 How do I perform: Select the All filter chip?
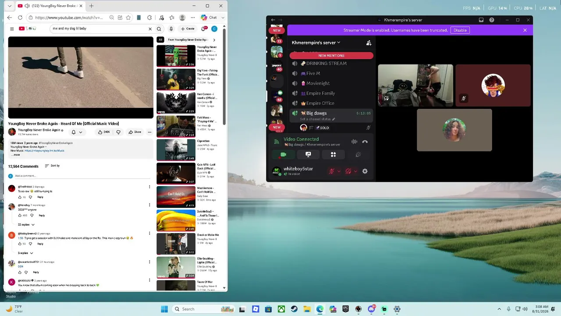tap(160, 40)
